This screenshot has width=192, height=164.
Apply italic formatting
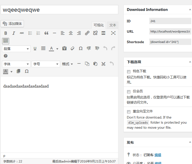pyautogui.click(x=14, y=33)
